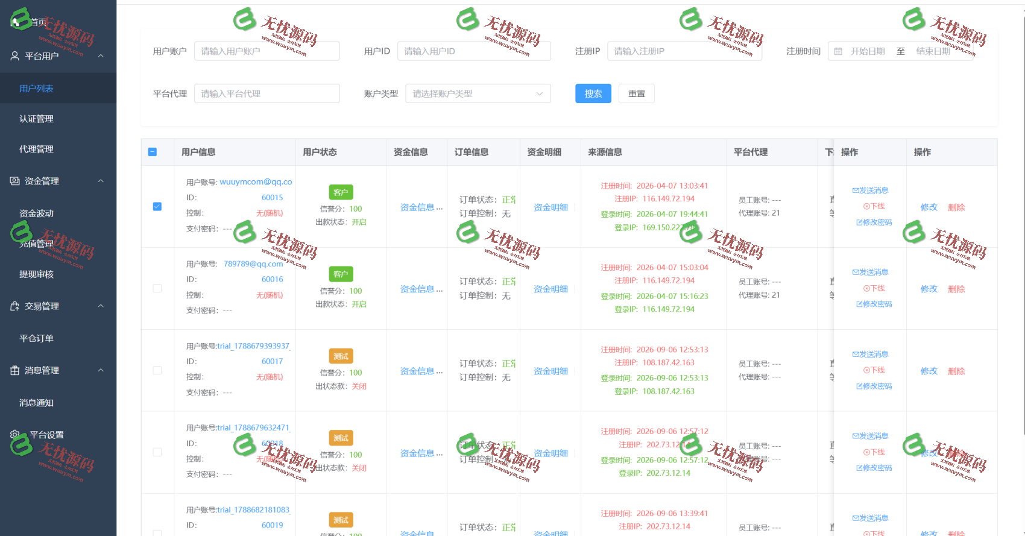Click the blue 搜索 button
This screenshot has width=1025, height=536.
pyautogui.click(x=593, y=93)
